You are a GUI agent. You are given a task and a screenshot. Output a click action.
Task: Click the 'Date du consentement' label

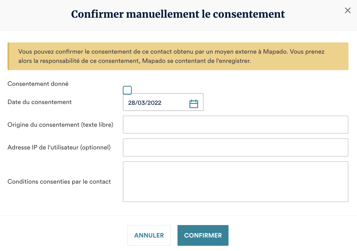(x=39, y=102)
